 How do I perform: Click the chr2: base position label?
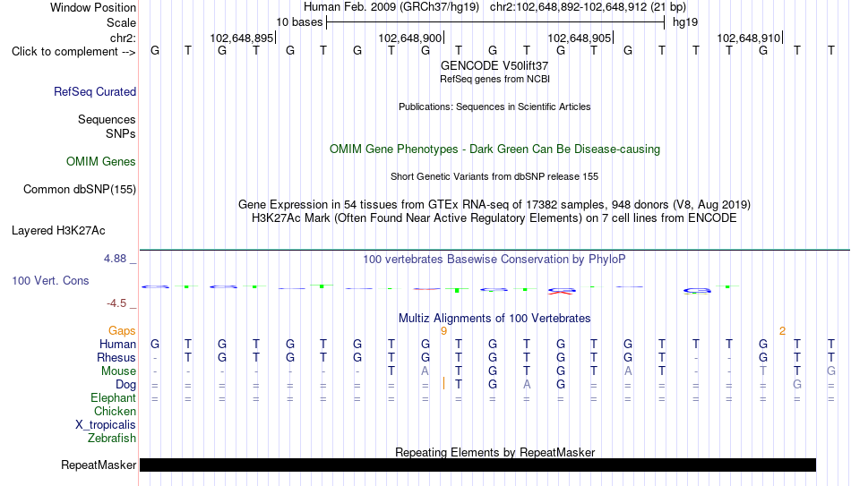(x=123, y=38)
